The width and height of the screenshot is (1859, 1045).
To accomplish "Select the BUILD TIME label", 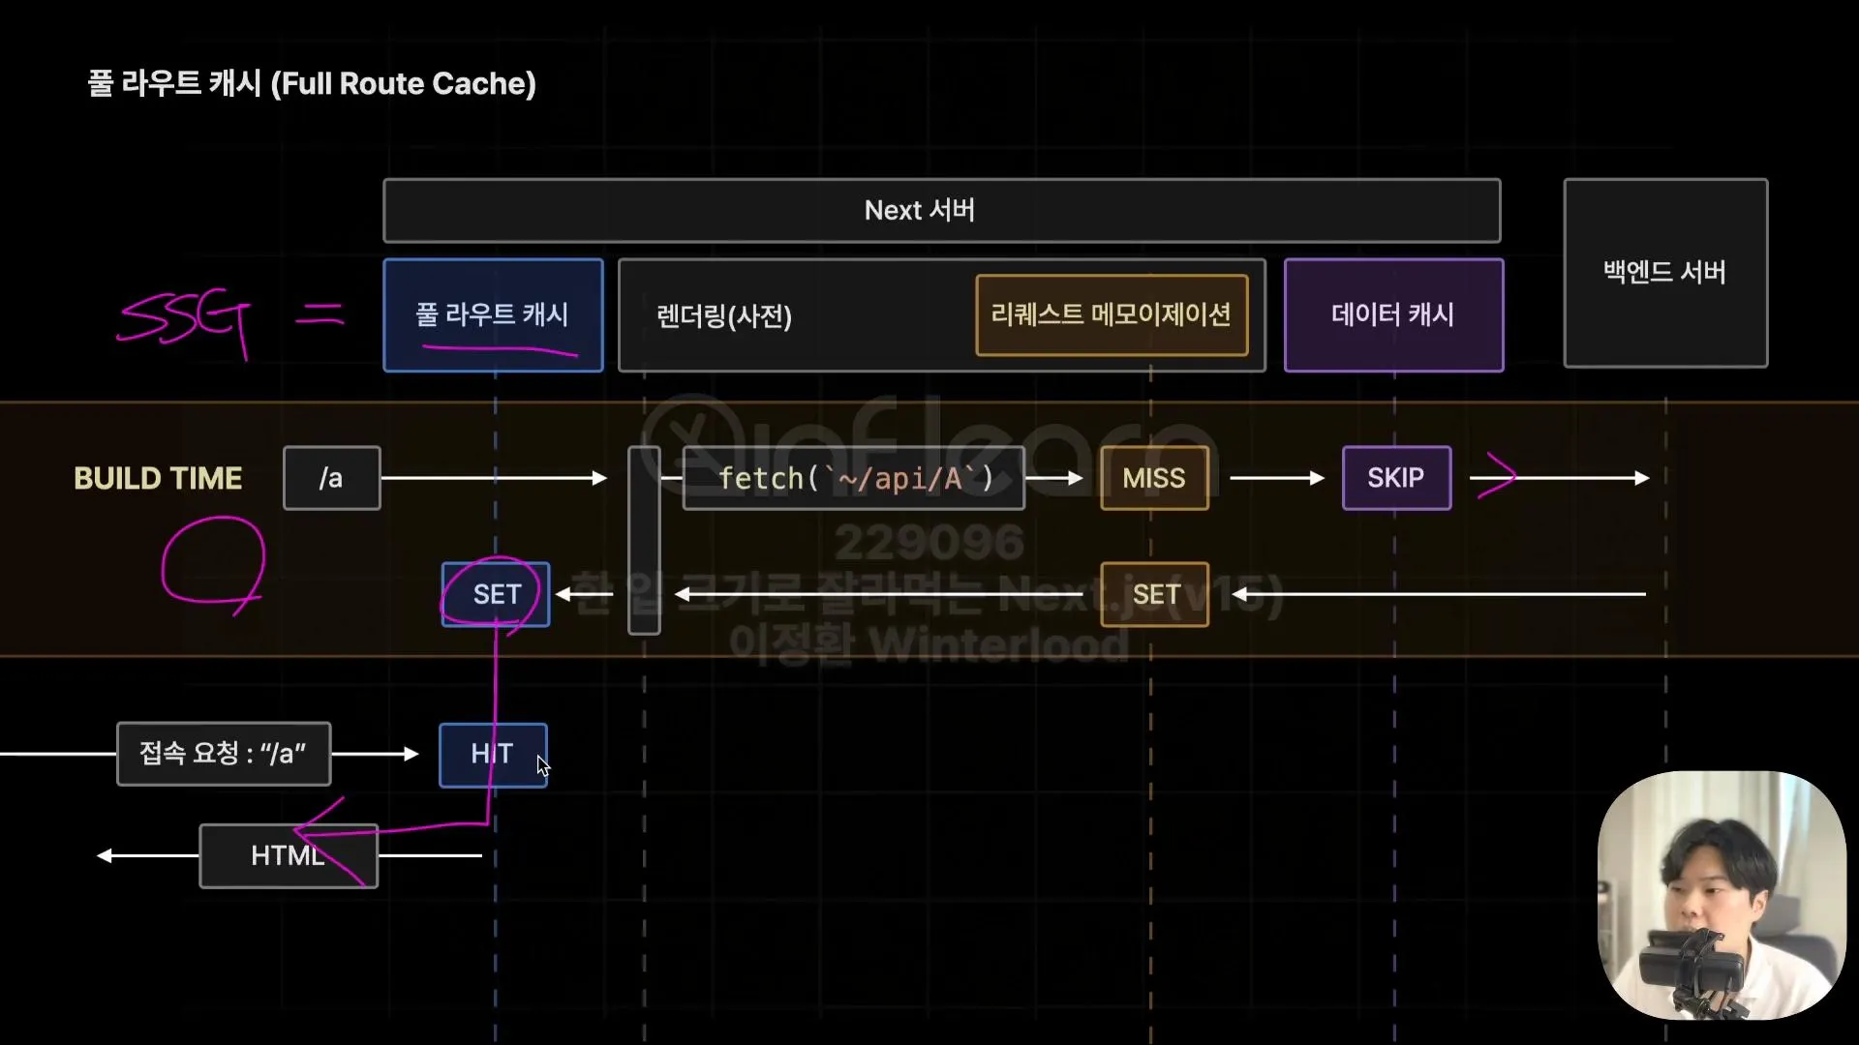I will 158,477.
